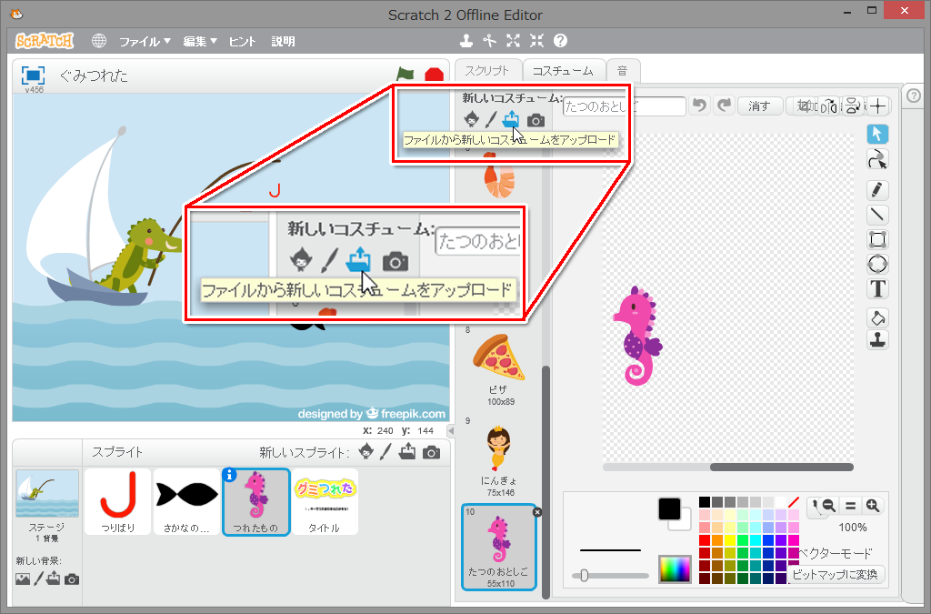The width and height of the screenshot is (931, 614).
Task: Zoom in the paint canvas
Action: pos(872,506)
